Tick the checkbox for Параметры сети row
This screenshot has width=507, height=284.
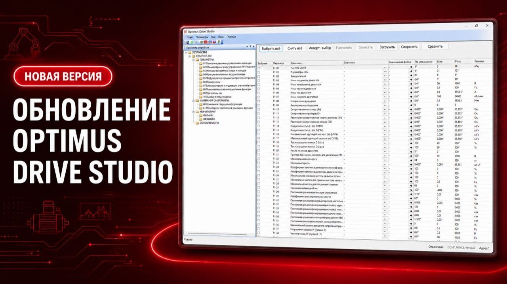click(x=259, y=72)
